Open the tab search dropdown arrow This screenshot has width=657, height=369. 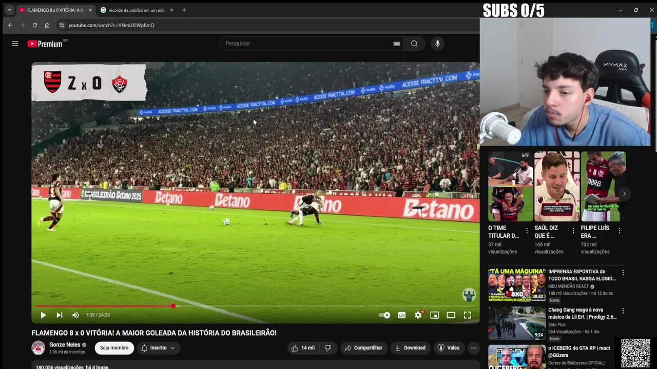(x=9, y=10)
